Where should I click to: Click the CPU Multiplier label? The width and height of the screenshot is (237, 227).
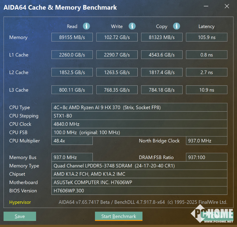pyautogui.click(x=24, y=141)
